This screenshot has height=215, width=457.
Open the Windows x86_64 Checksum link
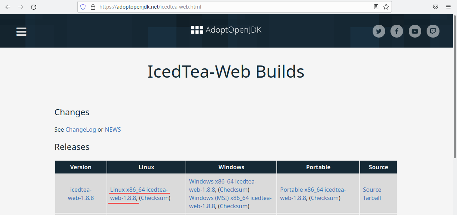click(234, 190)
